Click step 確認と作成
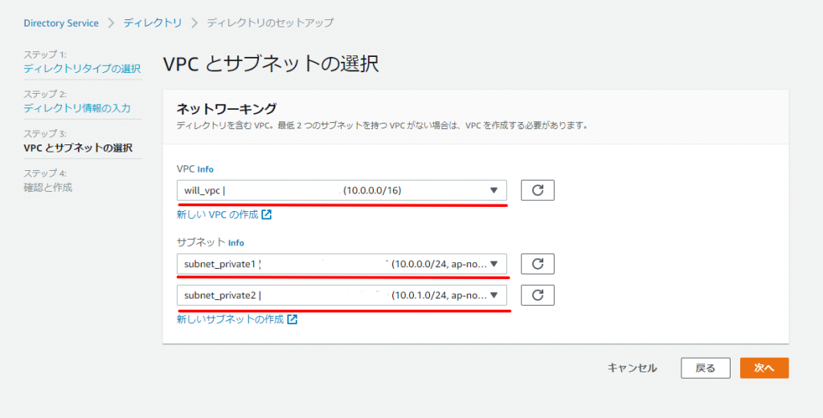Viewport: 823px width, 418px height. click(47, 187)
